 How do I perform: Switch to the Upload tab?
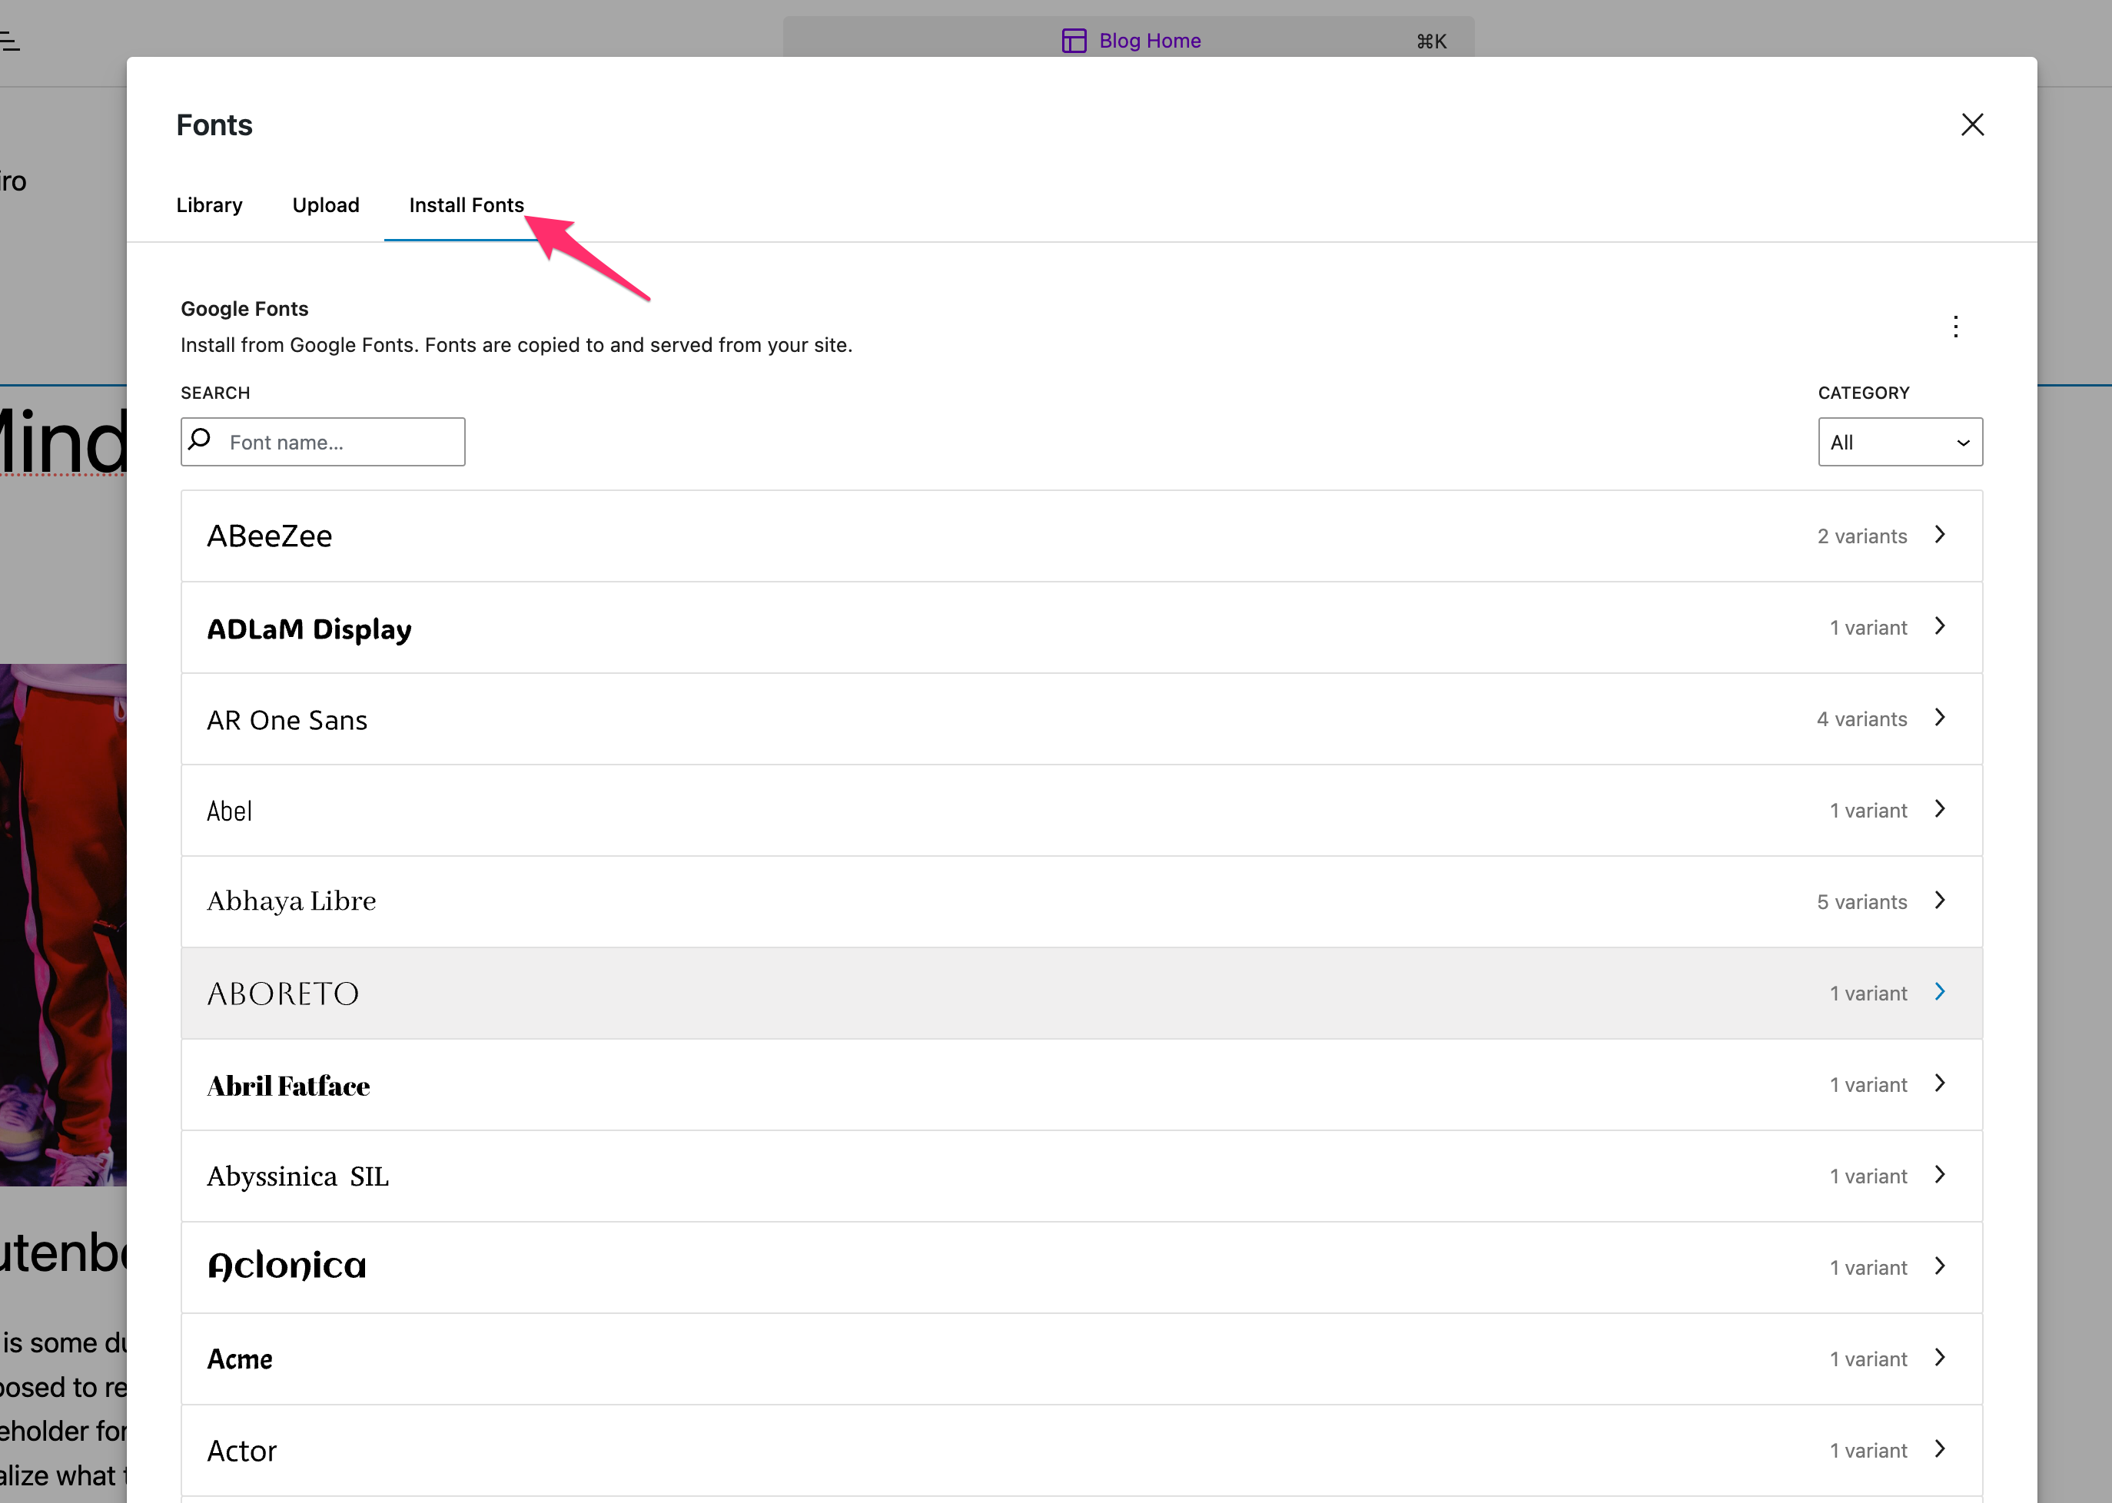(x=326, y=205)
